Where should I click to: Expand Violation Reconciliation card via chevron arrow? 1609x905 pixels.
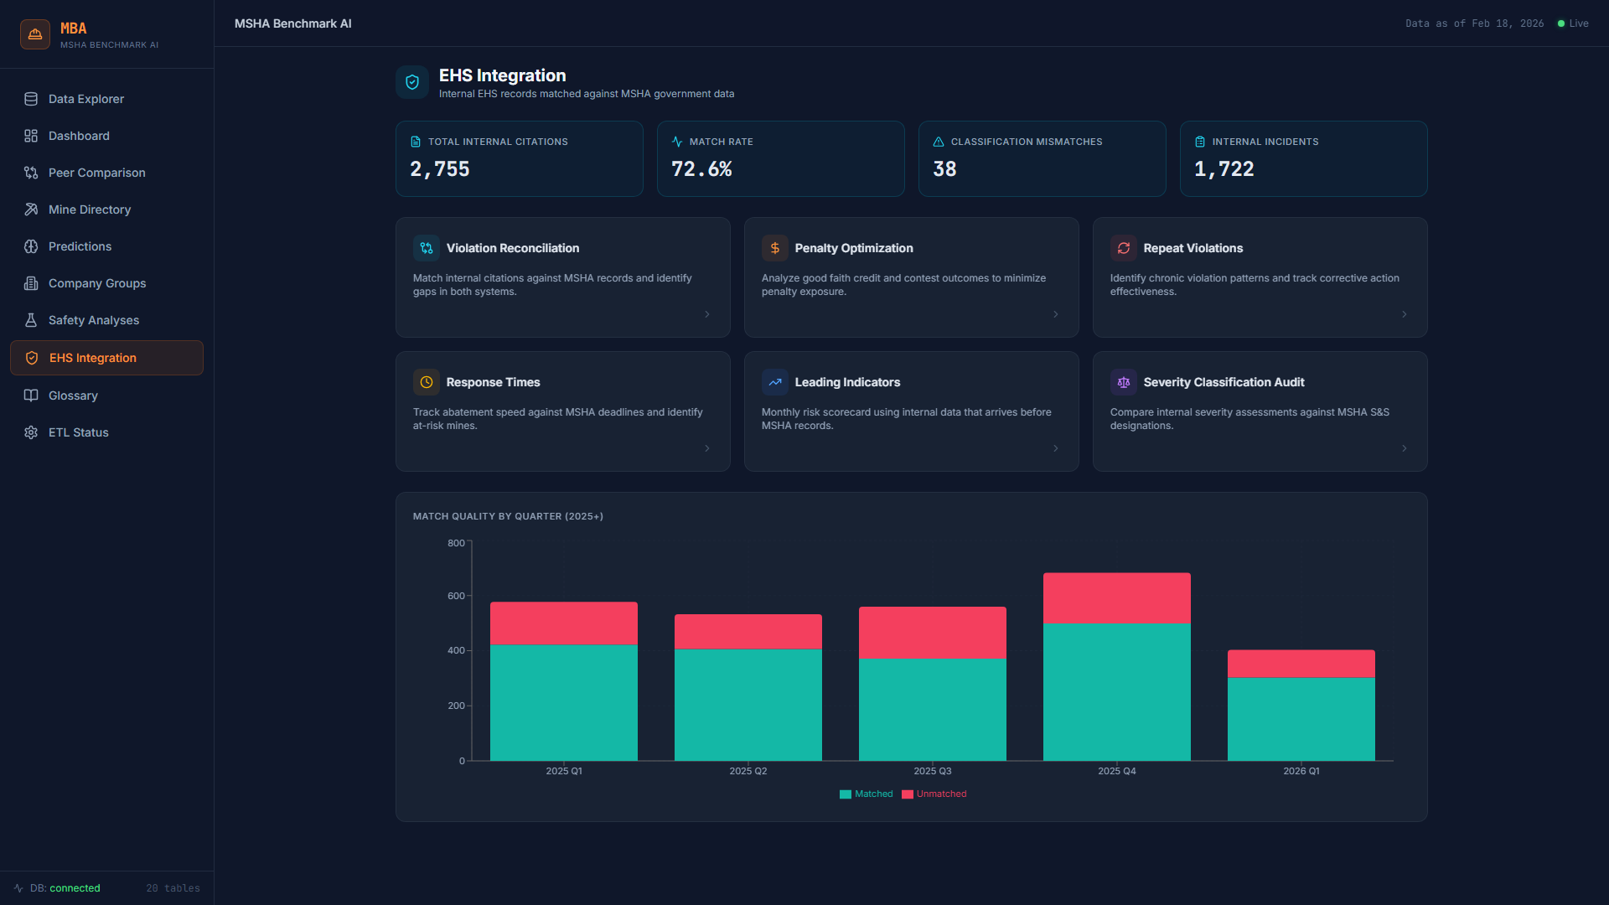(707, 314)
